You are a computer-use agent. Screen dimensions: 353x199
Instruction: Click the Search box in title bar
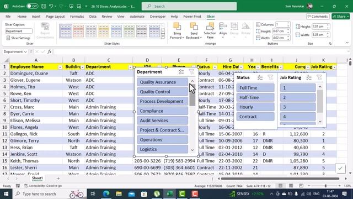[189, 6]
